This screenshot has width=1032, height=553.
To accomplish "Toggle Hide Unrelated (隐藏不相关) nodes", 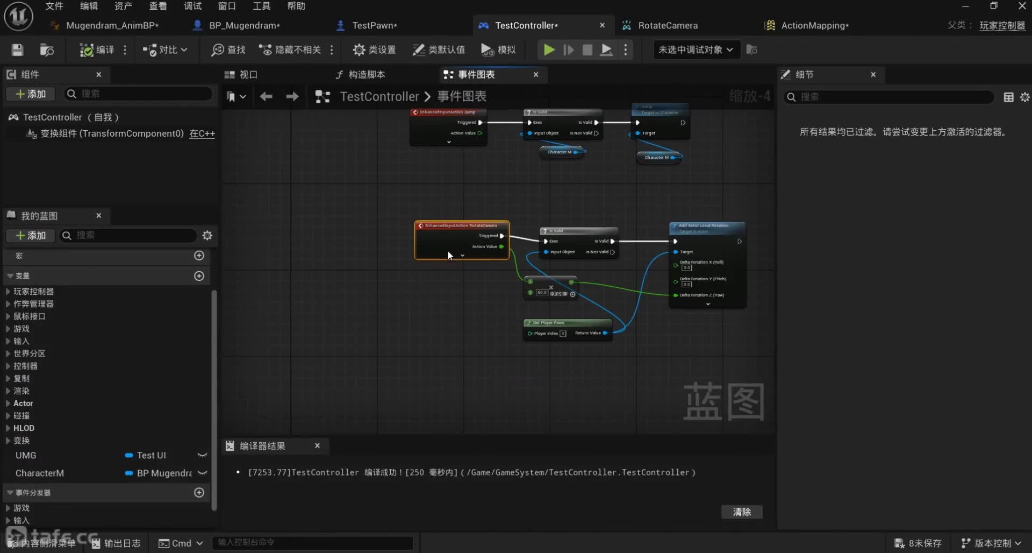I will [x=290, y=50].
